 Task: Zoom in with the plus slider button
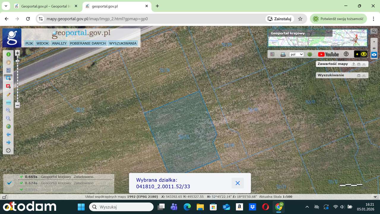point(18,53)
